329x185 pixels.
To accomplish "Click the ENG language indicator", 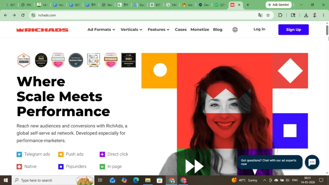I will coord(295,180).
